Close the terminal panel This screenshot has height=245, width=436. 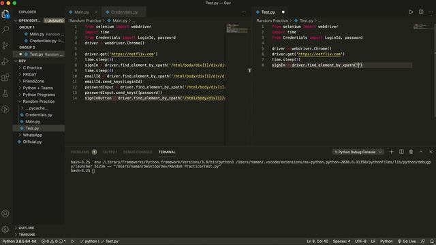[x=431, y=152]
